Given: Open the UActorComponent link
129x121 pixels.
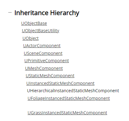Looking at the screenshot, I should coord(42,46).
